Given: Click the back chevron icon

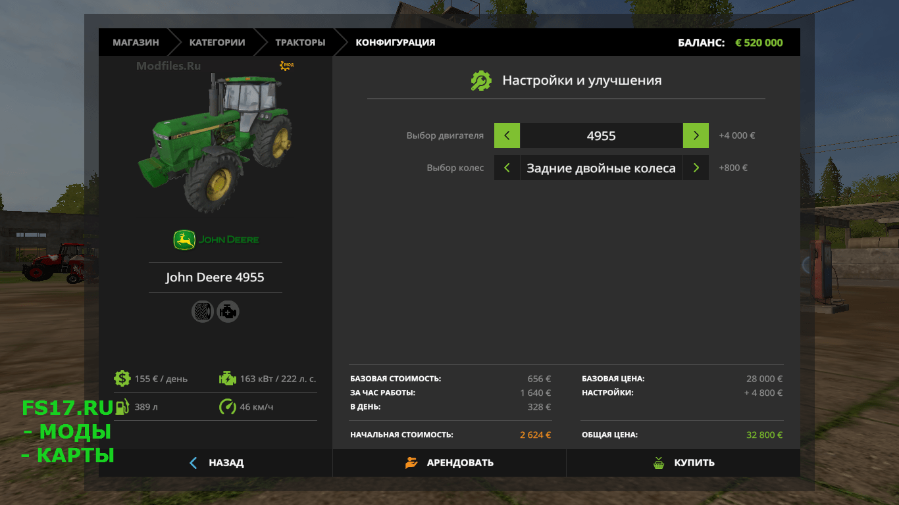Looking at the screenshot, I should pos(193,463).
